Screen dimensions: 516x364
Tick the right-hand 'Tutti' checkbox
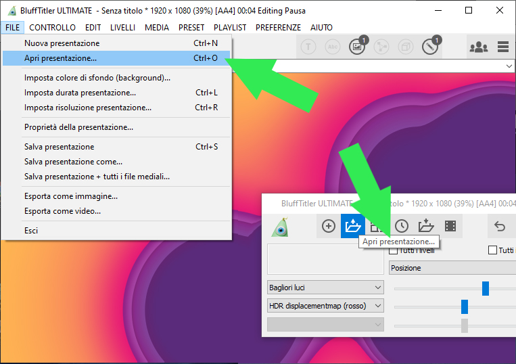click(492, 250)
